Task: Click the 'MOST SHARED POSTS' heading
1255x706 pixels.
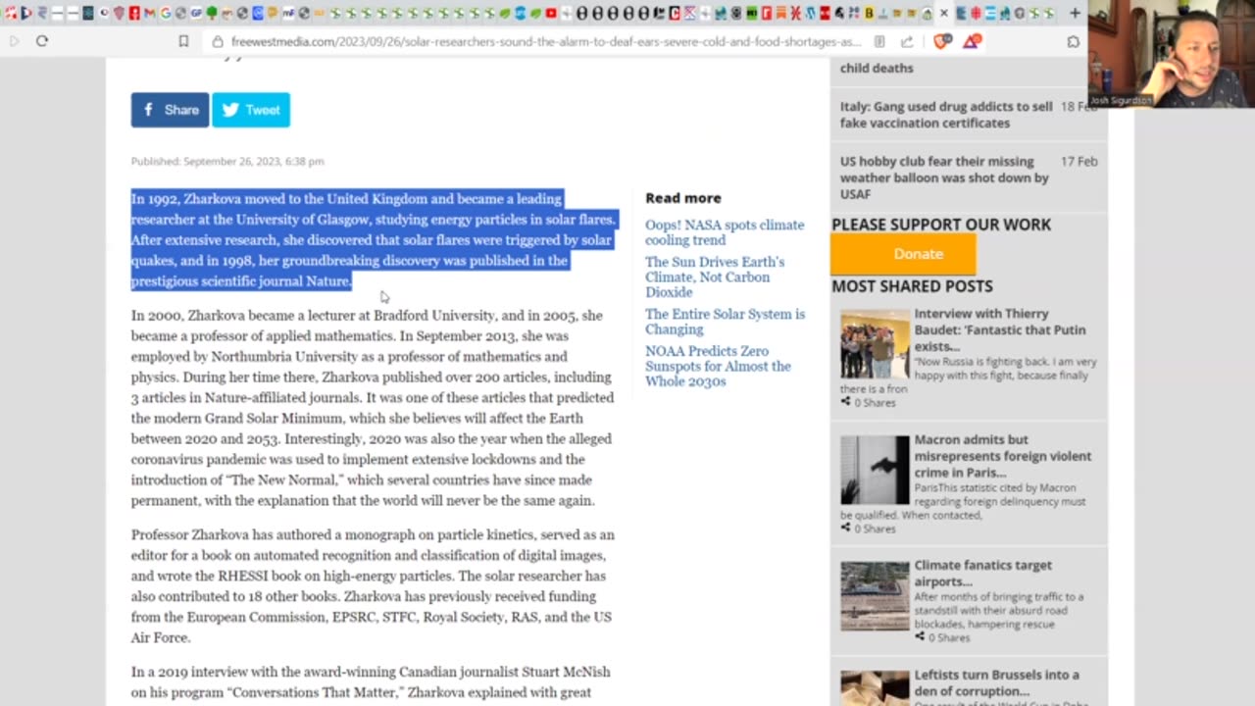Action: [x=912, y=286]
